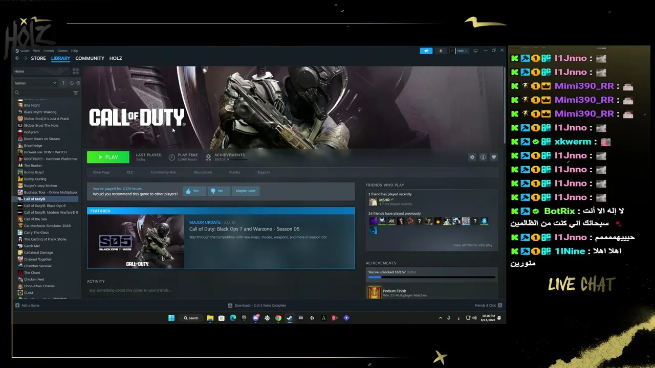Viewport: 655px width, 368px height.
Task: Open the Steam announcements megaphone button
Action: coord(426,51)
